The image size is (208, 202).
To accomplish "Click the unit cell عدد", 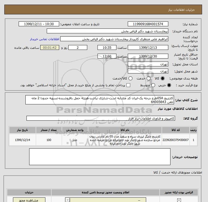I will click(x=75, y=140).
